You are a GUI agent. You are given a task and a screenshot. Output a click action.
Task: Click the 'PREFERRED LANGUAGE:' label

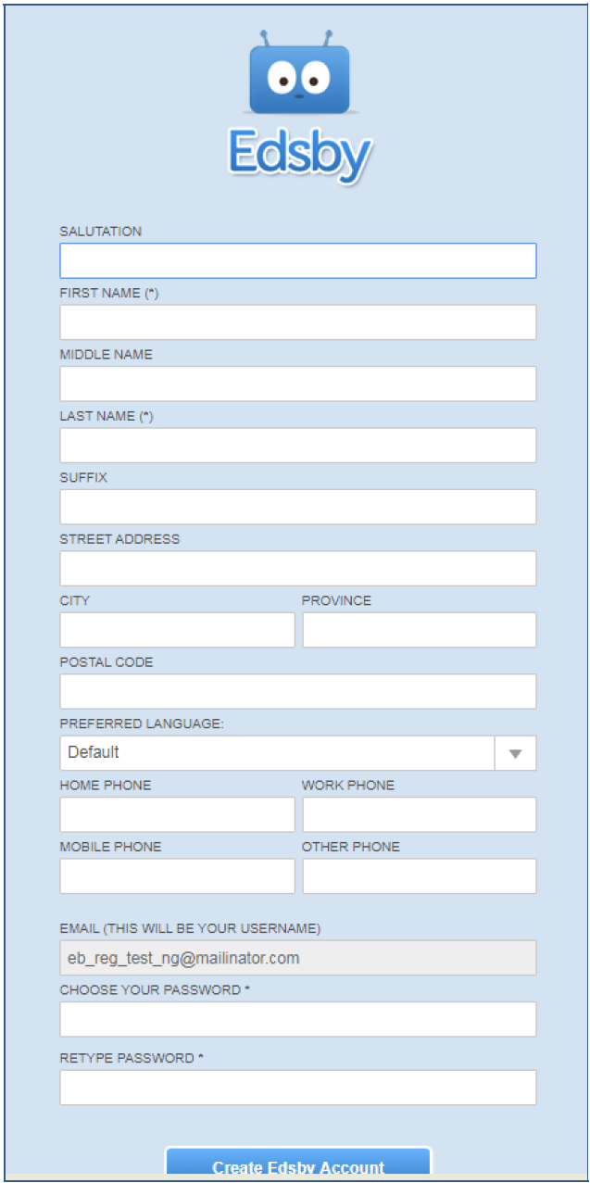pos(142,724)
